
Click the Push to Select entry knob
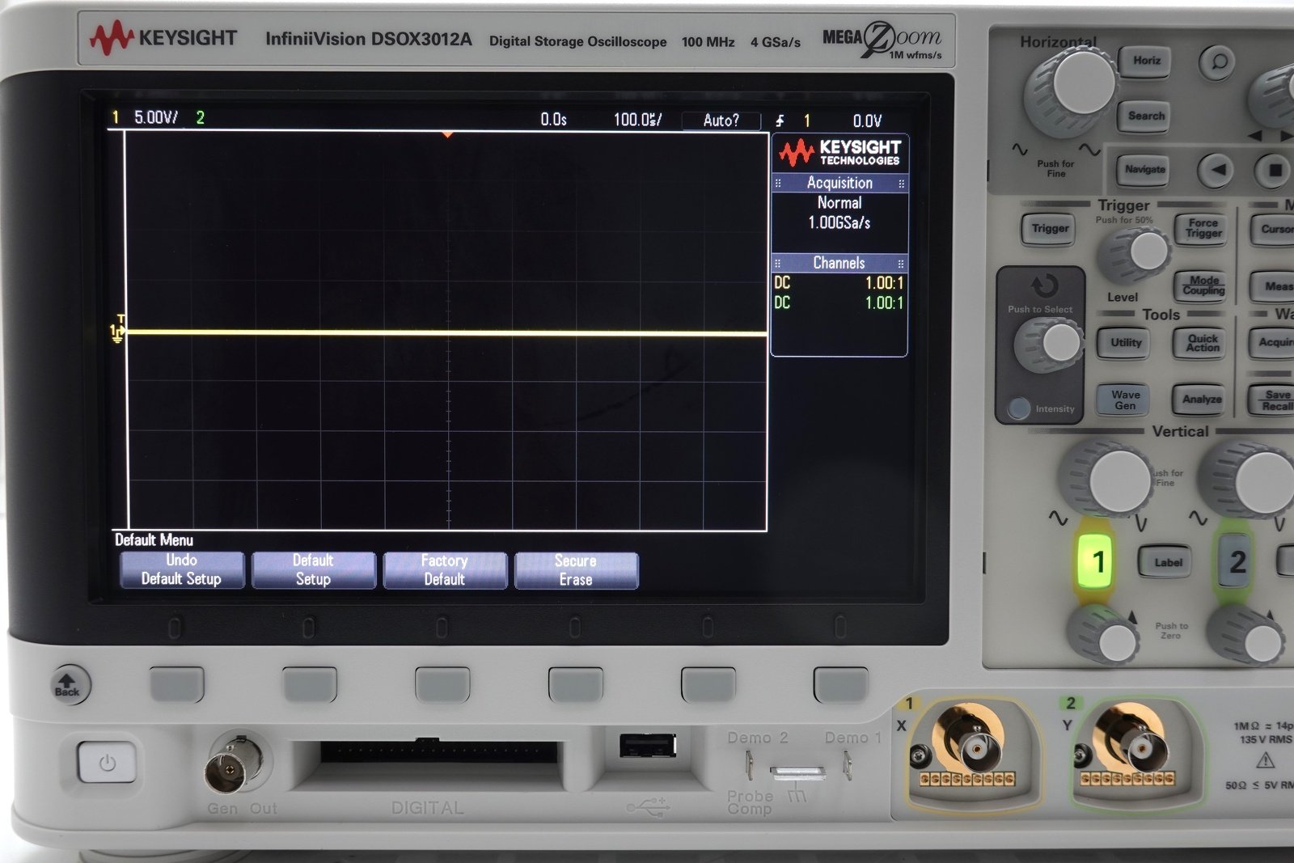tap(1050, 345)
